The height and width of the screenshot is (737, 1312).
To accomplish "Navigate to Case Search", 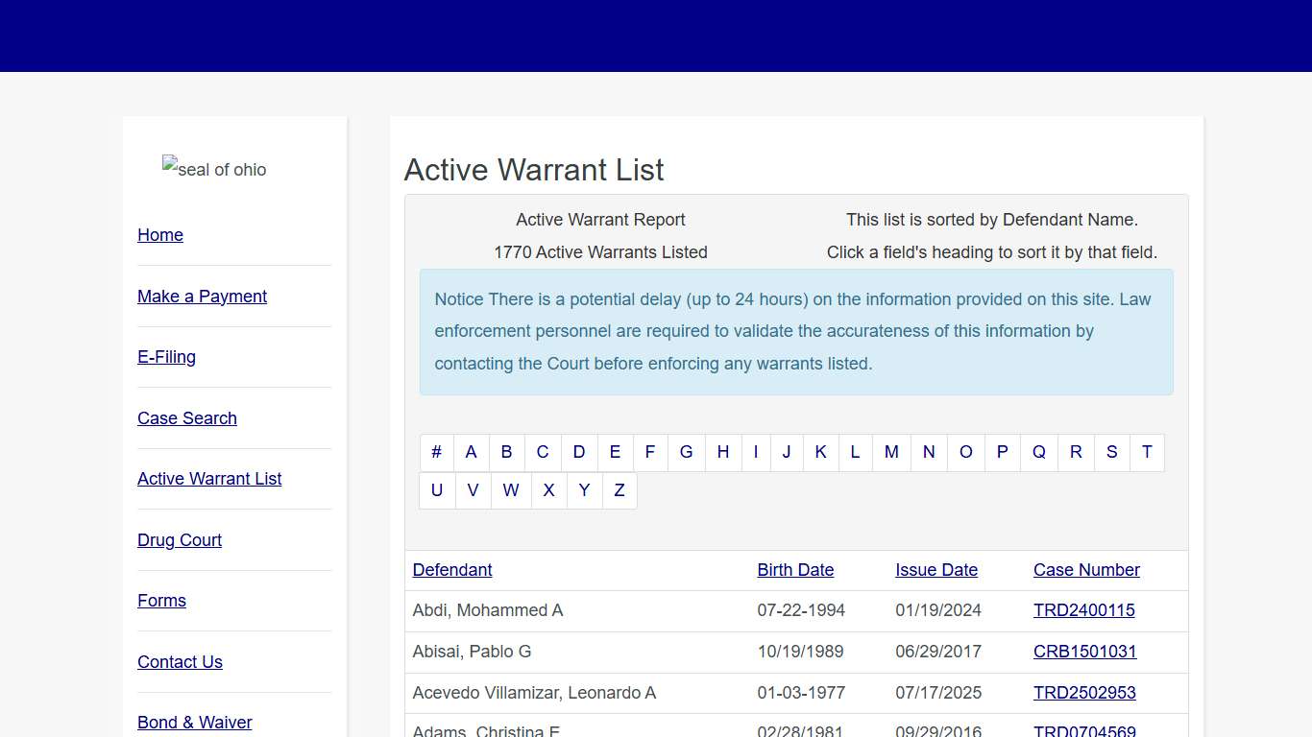I will (187, 418).
